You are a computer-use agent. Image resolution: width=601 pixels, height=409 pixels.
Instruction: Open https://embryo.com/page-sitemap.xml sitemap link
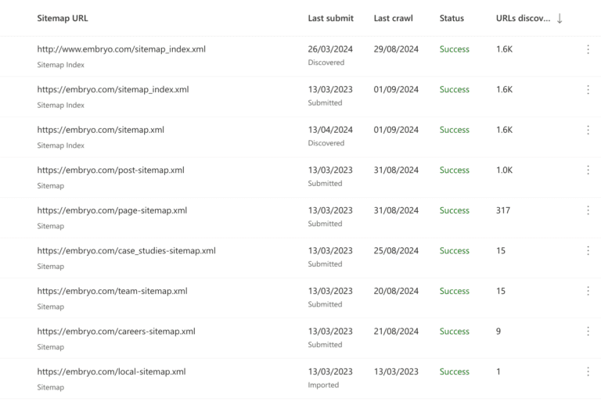(112, 210)
